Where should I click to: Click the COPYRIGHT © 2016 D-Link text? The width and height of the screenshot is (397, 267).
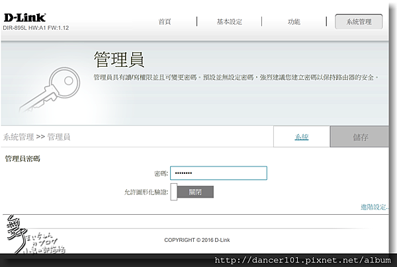pos(197,240)
